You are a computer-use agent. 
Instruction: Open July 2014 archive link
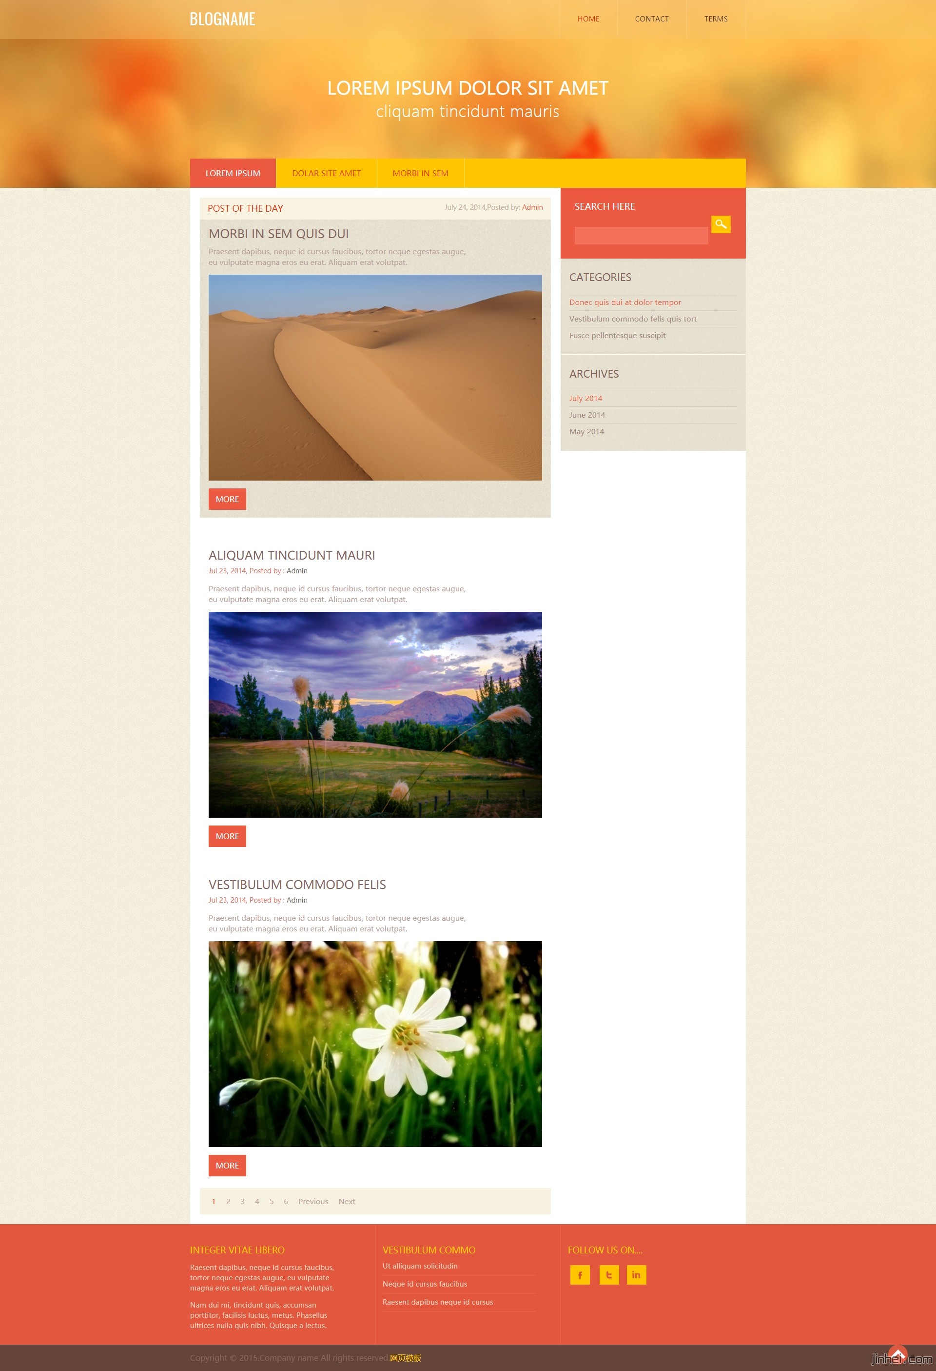pos(585,397)
